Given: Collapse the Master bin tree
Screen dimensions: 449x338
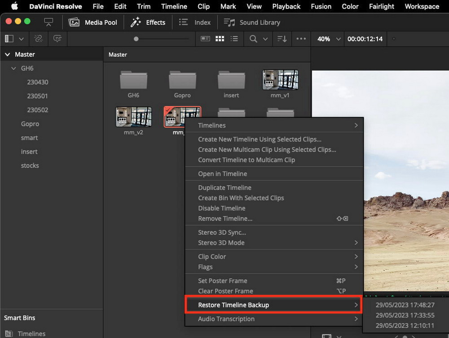Looking at the screenshot, I should [x=8, y=54].
